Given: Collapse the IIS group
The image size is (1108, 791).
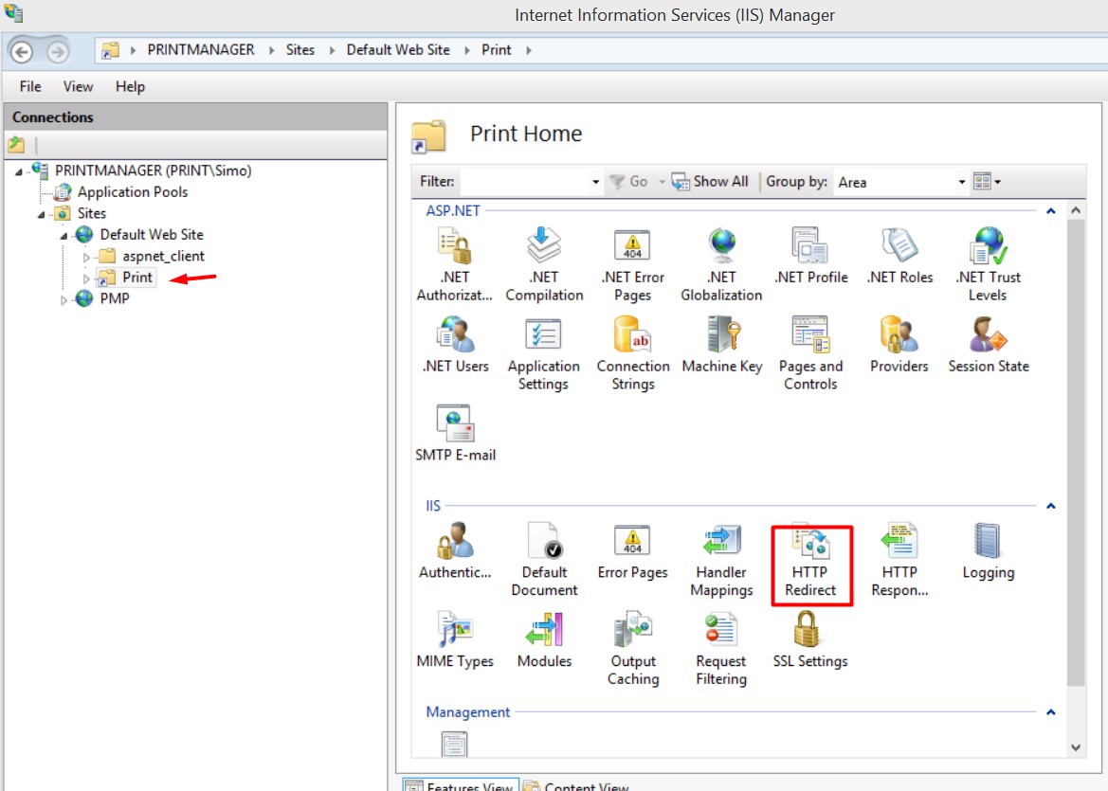Looking at the screenshot, I should pos(1051,507).
